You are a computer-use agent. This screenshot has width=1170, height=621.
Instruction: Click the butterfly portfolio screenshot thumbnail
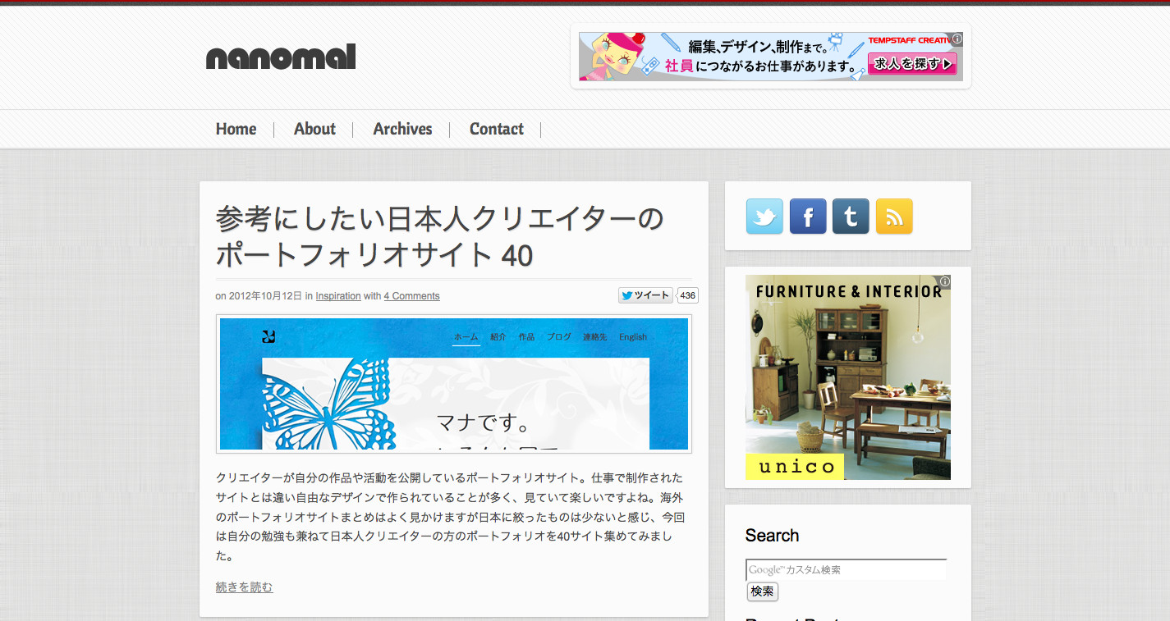(x=452, y=383)
